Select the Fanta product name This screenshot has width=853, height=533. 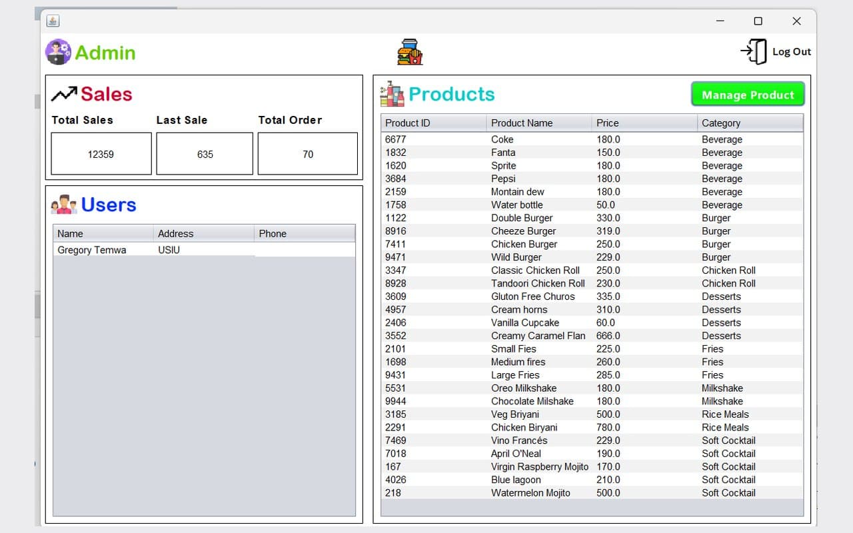[x=503, y=153]
